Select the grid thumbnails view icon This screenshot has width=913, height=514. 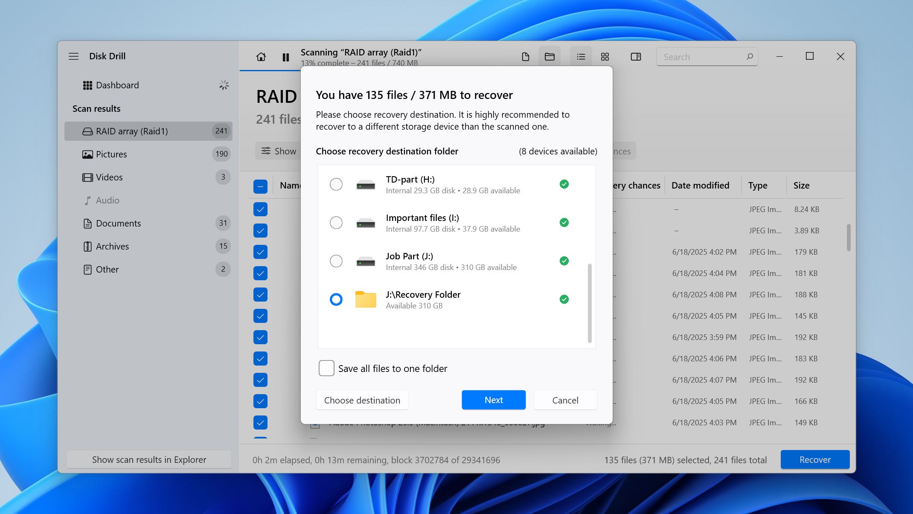[605, 57]
